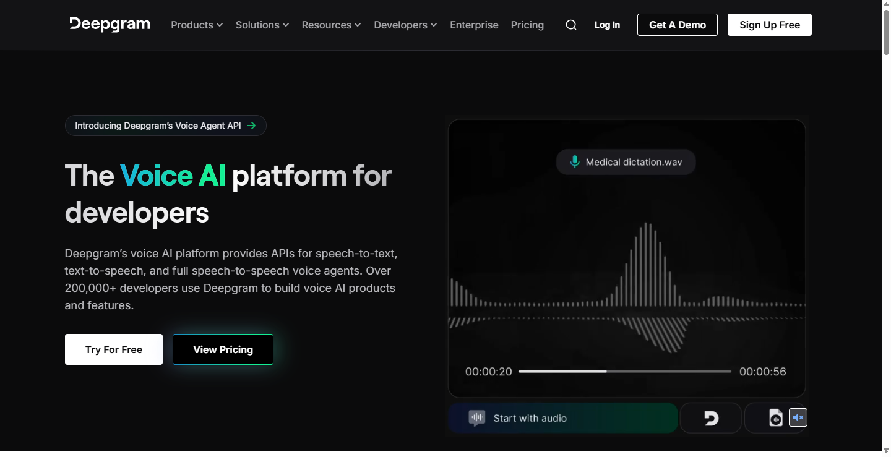
Task: Open the search magnifier icon
Action: point(571,25)
